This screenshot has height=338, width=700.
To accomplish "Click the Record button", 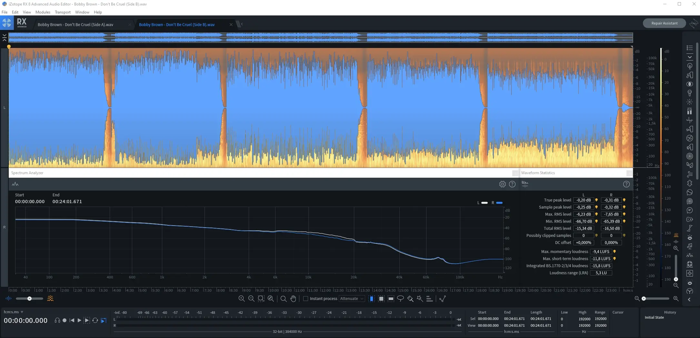I will pyautogui.click(x=65, y=320).
